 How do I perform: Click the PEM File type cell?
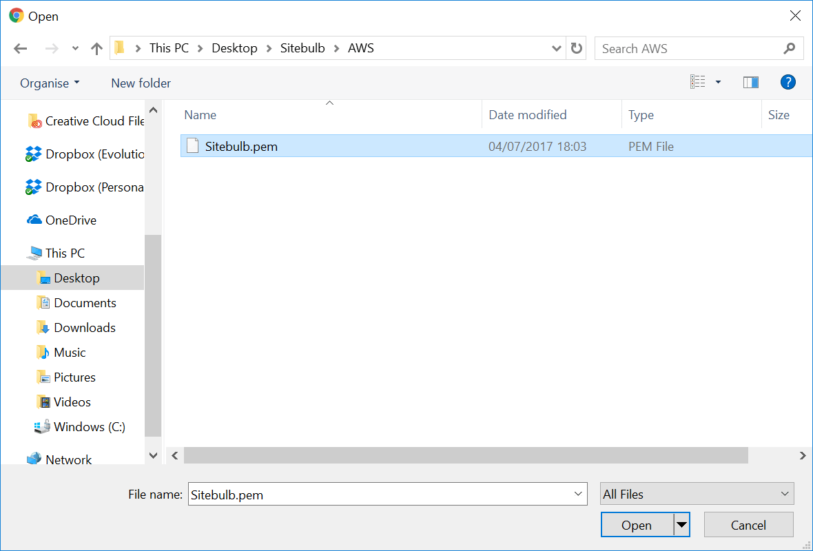click(x=650, y=147)
